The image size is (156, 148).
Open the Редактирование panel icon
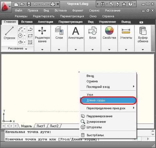pyautogui.click(x=42, y=31)
